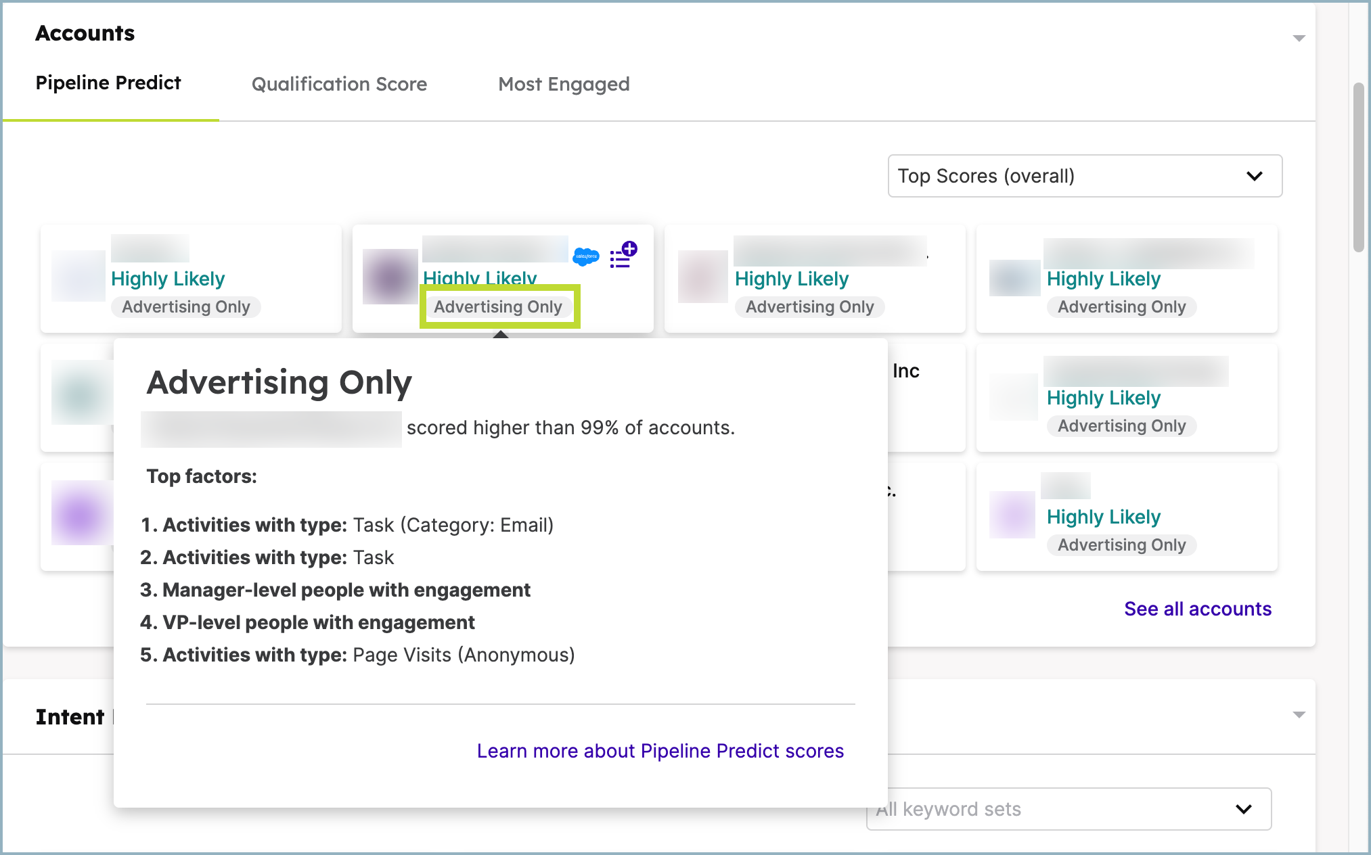Open the Top Scores (overall) dropdown
The height and width of the screenshot is (855, 1371).
coord(1084,176)
